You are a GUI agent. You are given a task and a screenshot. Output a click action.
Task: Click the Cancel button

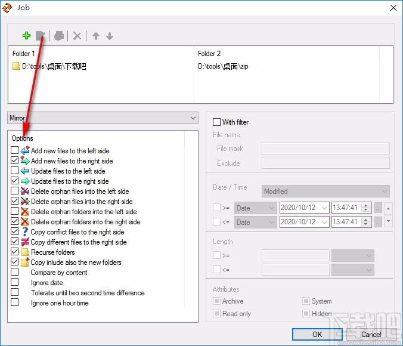coord(371,334)
